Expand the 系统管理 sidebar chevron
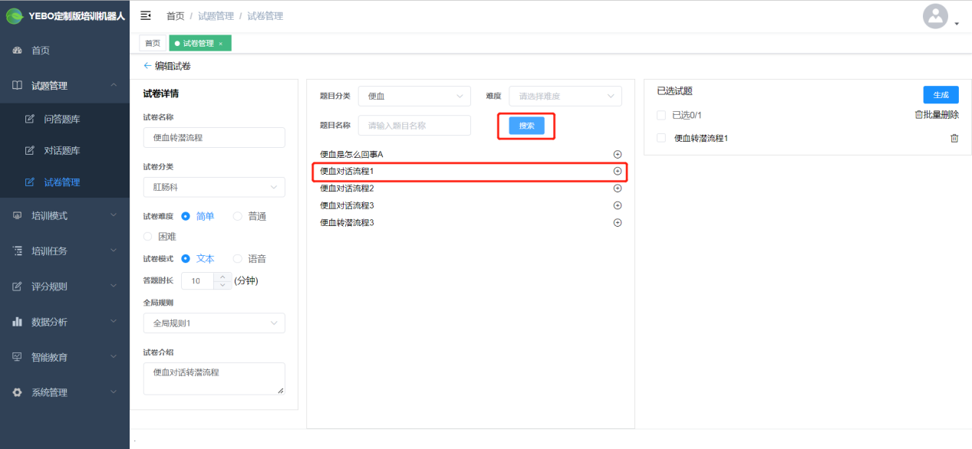Screen dimensions: 972x449 tap(114, 392)
